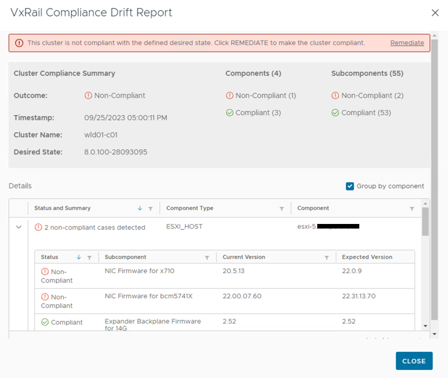Sort by Status and Summary arrow
This screenshot has width=448, height=378.
pyautogui.click(x=140, y=209)
